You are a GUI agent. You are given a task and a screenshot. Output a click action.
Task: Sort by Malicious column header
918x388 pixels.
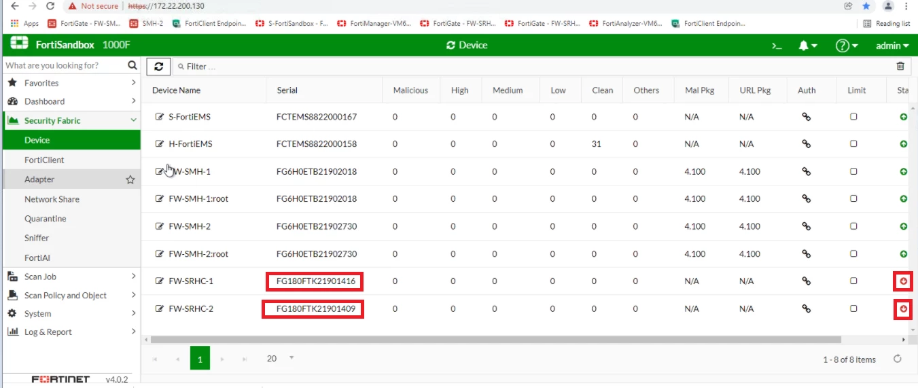(x=410, y=90)
